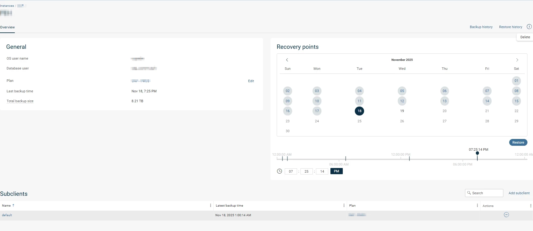This screenshot has height=231, width=533.
Task: Select November 15 recovery point
Action: pos(516,101)
